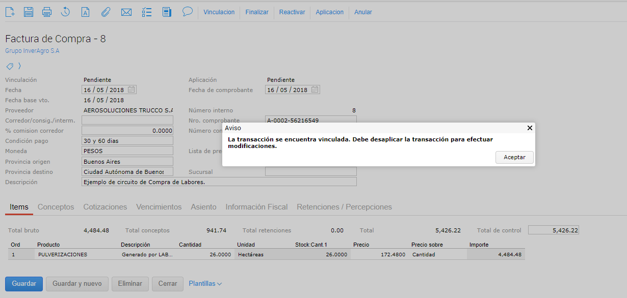The height and width of the screenshot is (298, 627).
Task: Open Fecha de comprobante calendar picker
Action: (x=315, y=90)
